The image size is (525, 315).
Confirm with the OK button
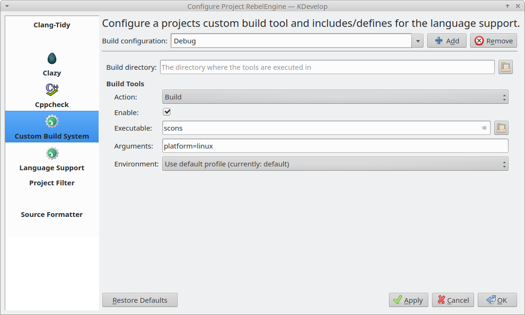click(497, 300)
